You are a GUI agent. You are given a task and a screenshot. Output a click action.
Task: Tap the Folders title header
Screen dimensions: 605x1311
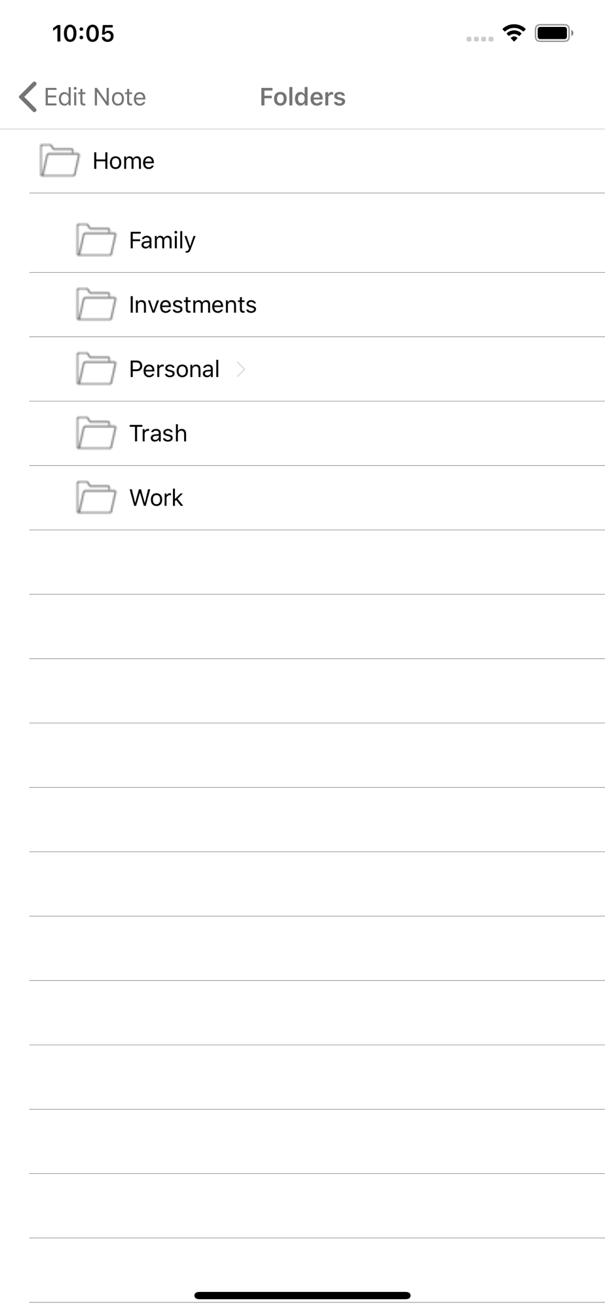pos(302,97)
